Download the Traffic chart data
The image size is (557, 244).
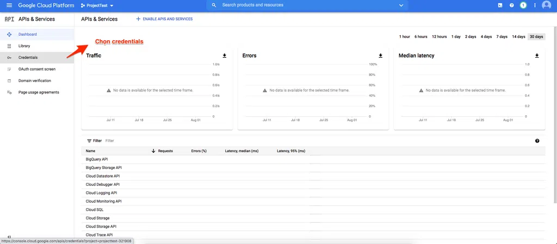[x=225, y=55]
